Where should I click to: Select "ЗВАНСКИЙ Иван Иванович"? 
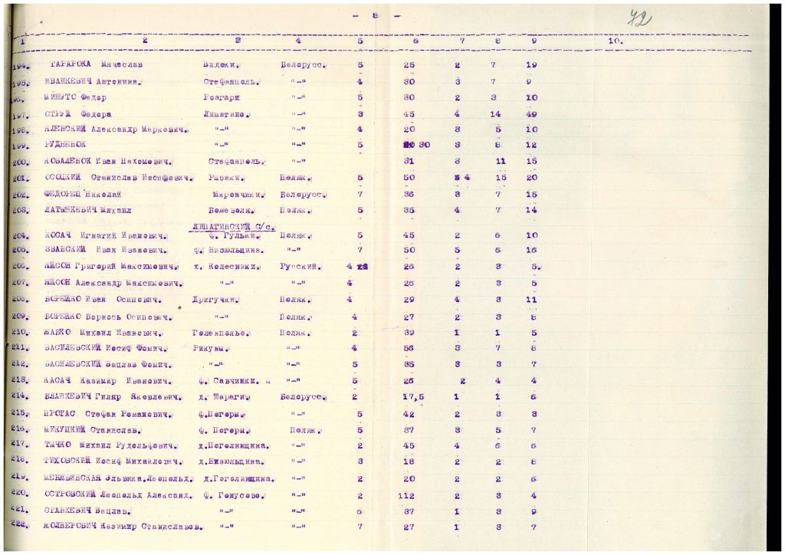pyautogui.click(x=106, y=250)
